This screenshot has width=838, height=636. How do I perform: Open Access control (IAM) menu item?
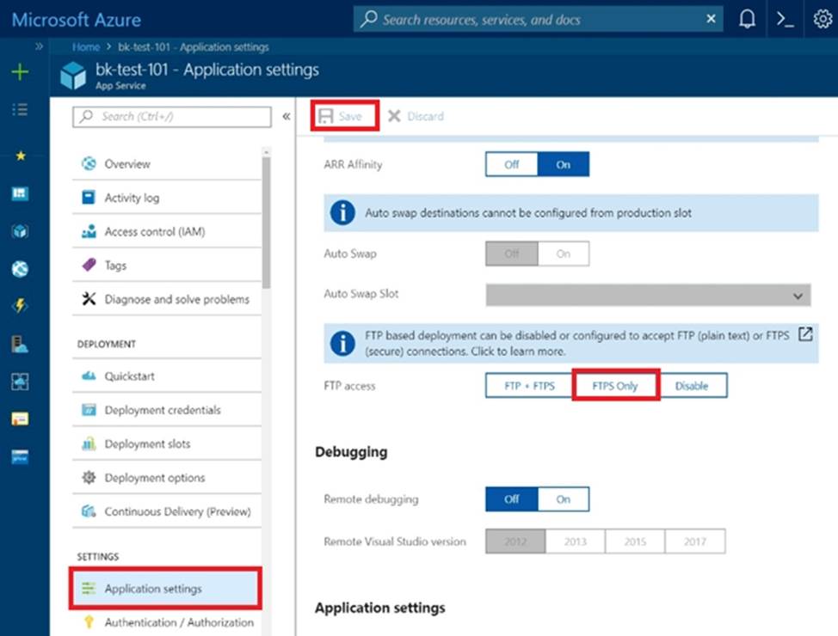point(167,231)
